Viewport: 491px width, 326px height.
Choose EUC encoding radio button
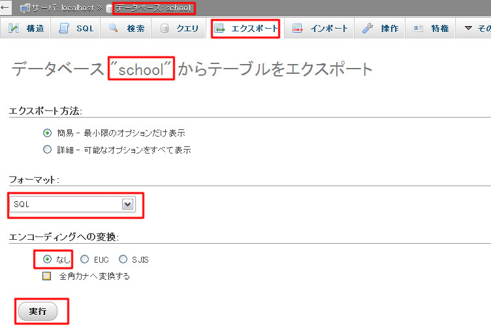coord(84,259)
